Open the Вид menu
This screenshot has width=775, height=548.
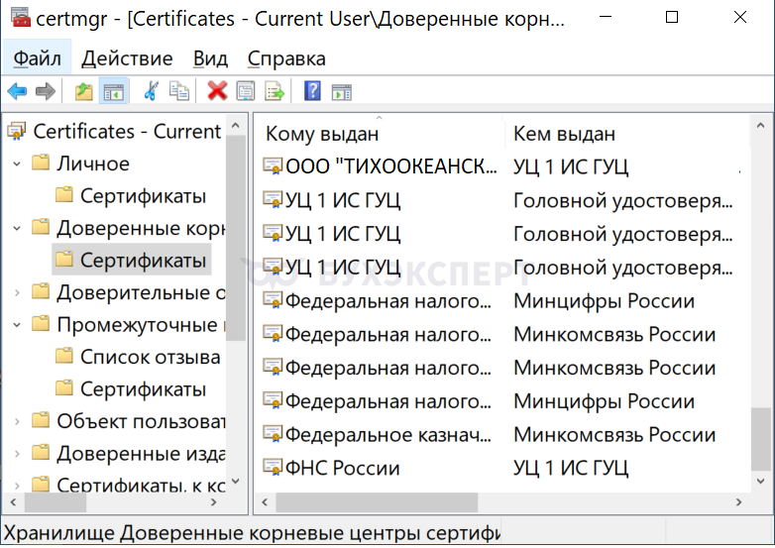[x=210, y=58]
